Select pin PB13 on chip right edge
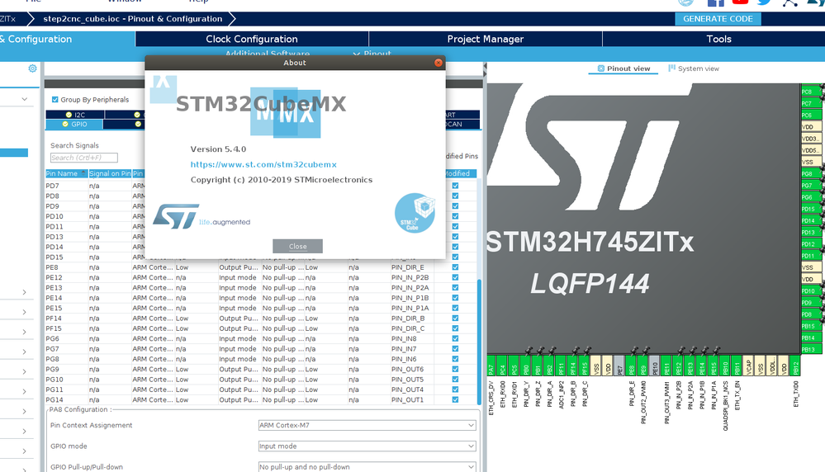The width and height of the screenshot is (825, 472). coord(811,350)
